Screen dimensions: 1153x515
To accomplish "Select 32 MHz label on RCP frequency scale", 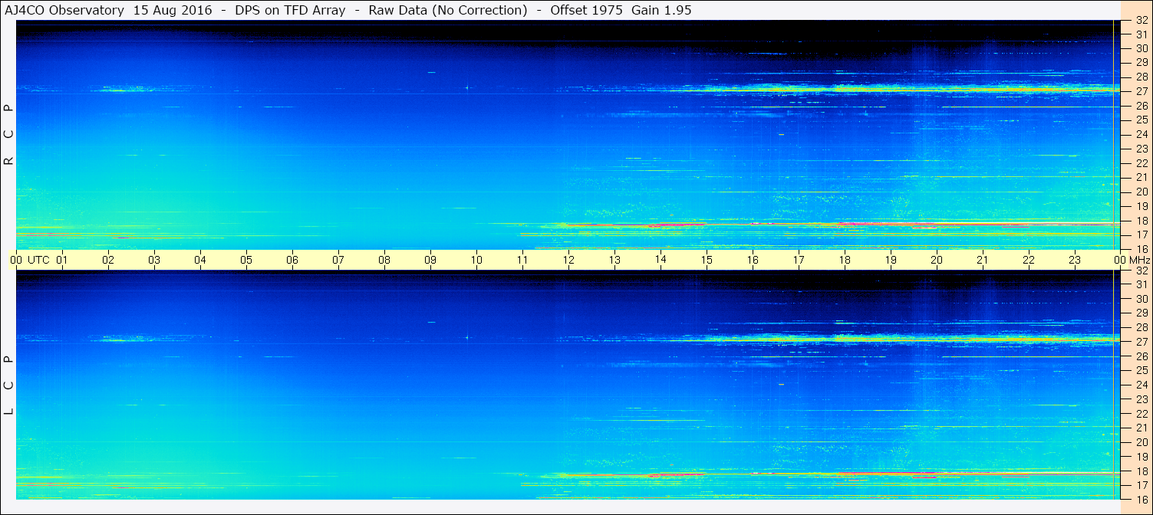I will (1141, 21).
